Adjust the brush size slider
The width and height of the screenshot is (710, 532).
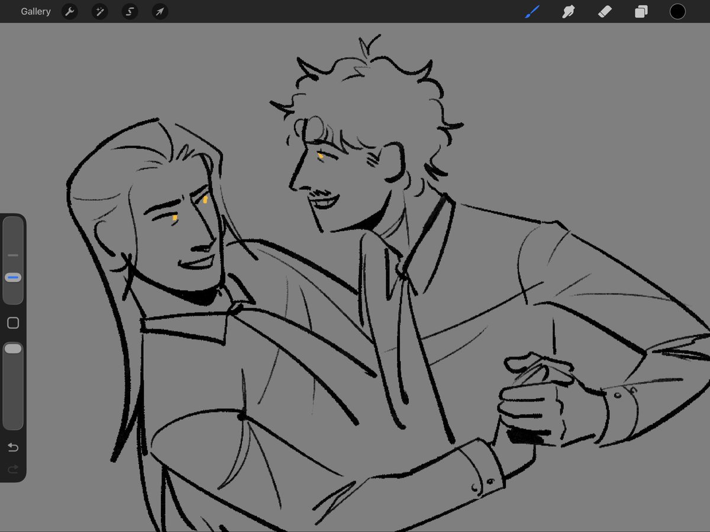click(x=13, y=260)
